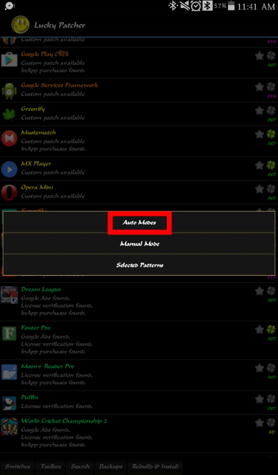Open the Toolbox bottom tab
The image size is (278, 475).
(x=51, y=466)
